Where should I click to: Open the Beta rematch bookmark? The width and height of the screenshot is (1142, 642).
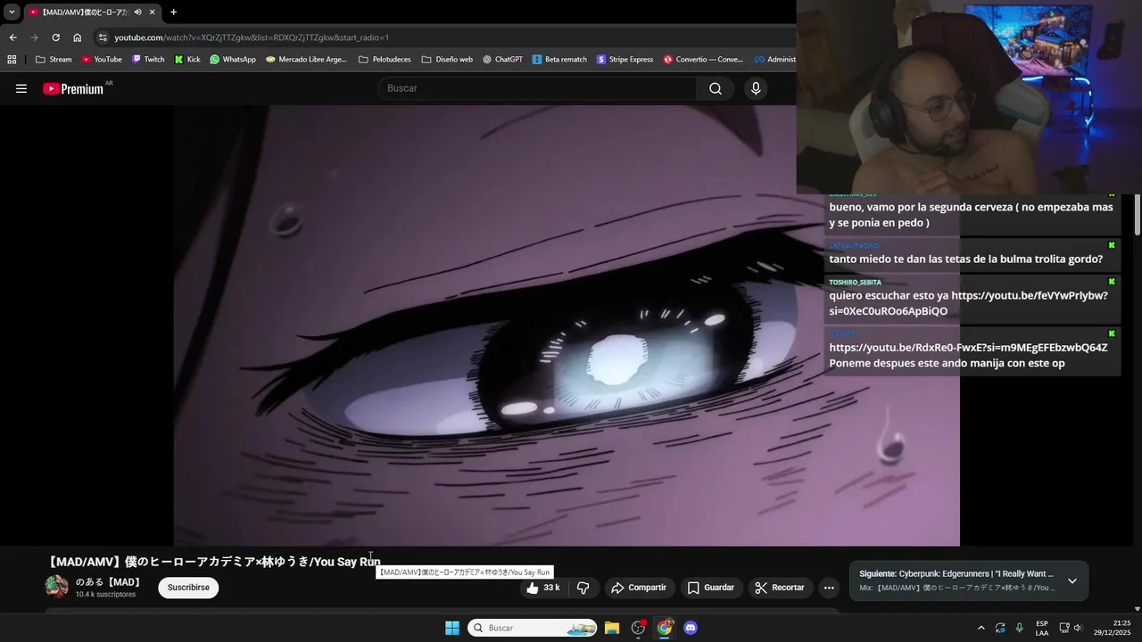[559, 60]
